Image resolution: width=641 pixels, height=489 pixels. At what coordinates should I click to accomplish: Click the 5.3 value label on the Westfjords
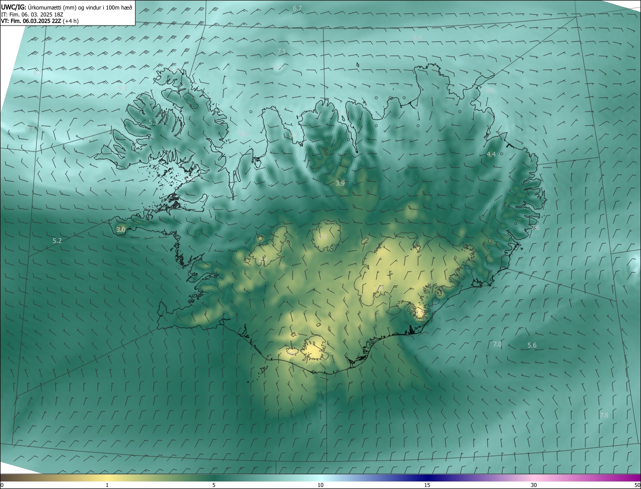(154, 122)
